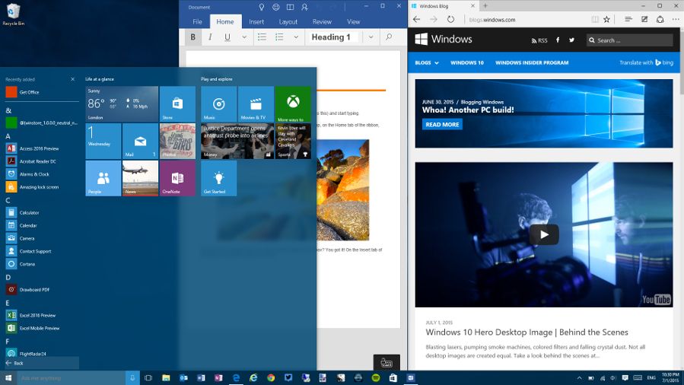This screenshot has width=684, height=385.
Task: Open the Layout ribbon tab
Action: click(288, 22)
